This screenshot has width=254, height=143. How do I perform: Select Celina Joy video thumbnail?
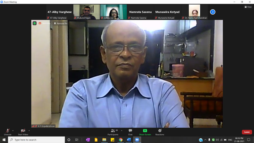point(114,12)
